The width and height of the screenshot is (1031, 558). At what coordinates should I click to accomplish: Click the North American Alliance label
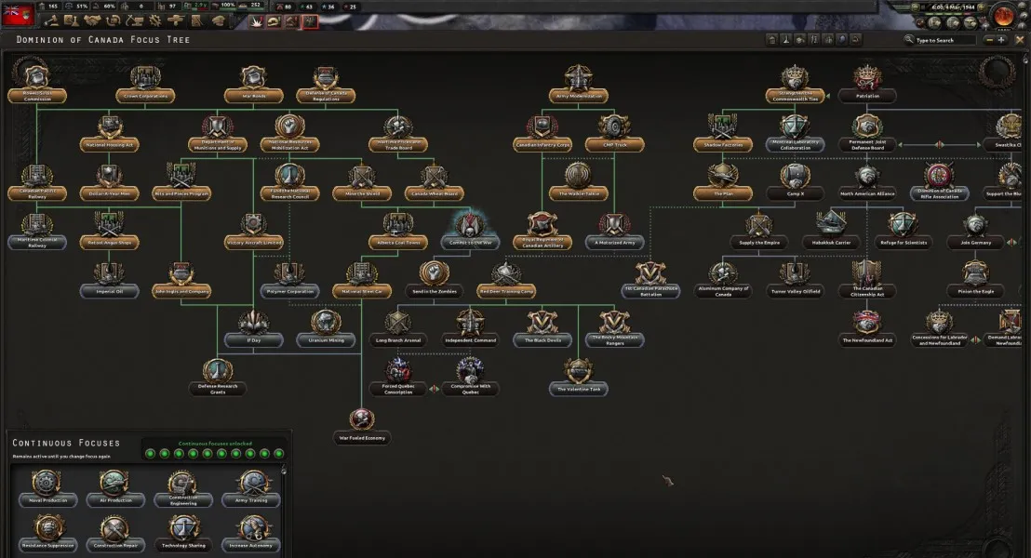pos(867,193)
